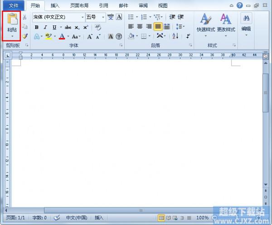Click Grow Font button
Screen dimensions: 272x225
coord(90,37)
